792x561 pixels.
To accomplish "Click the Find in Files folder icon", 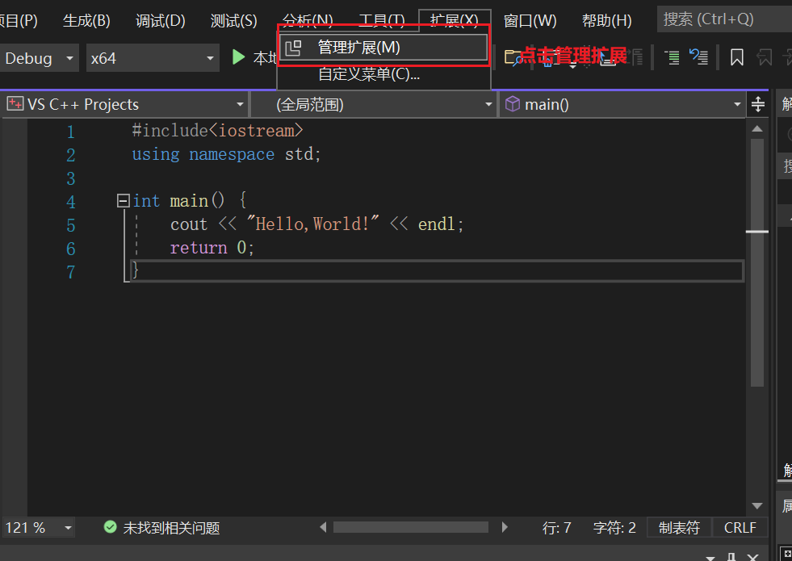I will click(x=513, y=57).
